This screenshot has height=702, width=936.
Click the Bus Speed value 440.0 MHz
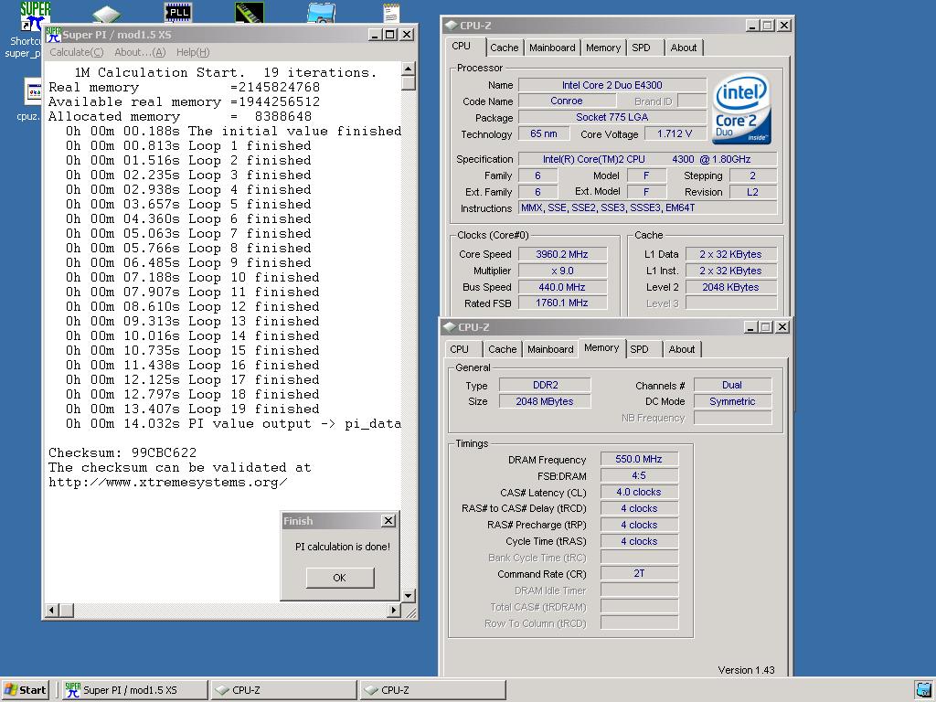click(562, 287)
